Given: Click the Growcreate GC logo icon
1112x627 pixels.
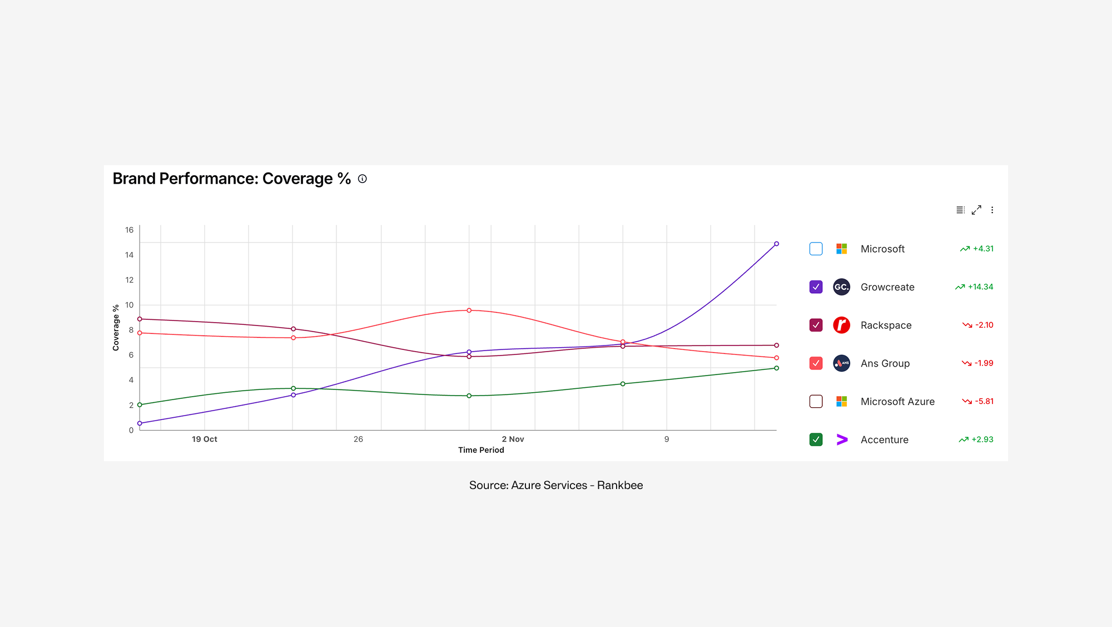Looking at the screenshot, I should (841, 287).
